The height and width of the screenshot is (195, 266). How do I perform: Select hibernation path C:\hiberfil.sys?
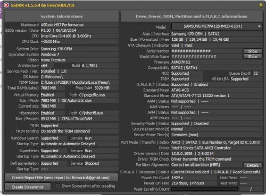coord(91,113)
